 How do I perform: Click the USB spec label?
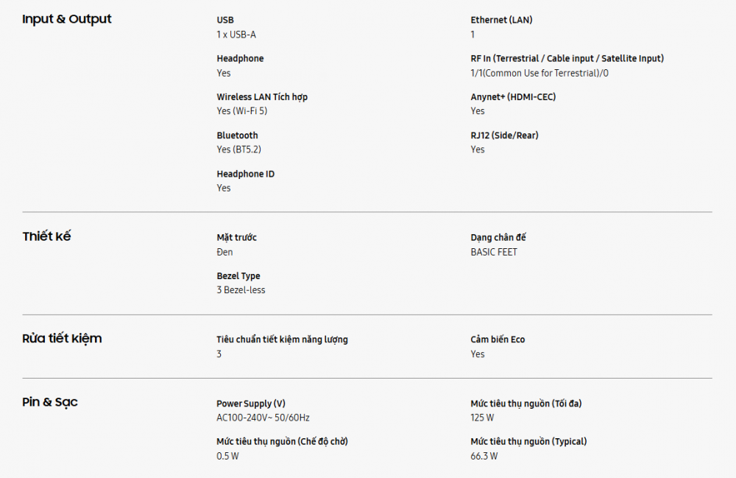click(225, 20)
